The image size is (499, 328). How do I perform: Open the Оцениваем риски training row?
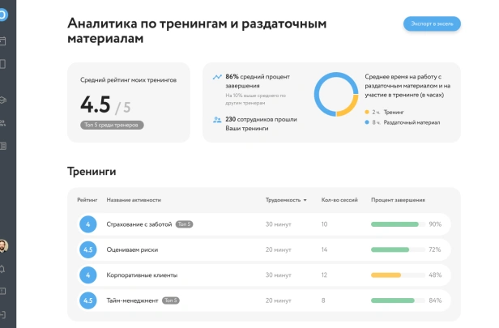tap(264, 249)
